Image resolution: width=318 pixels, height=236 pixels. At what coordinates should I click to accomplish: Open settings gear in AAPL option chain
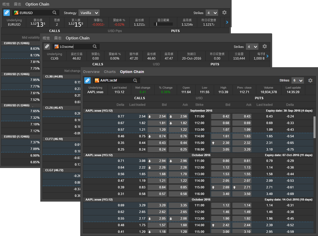(x=310, y=80)
